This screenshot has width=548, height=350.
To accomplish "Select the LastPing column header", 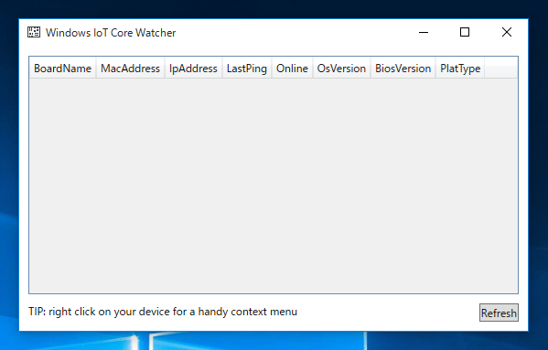I will pyautogui.click(x=247, y=68).
